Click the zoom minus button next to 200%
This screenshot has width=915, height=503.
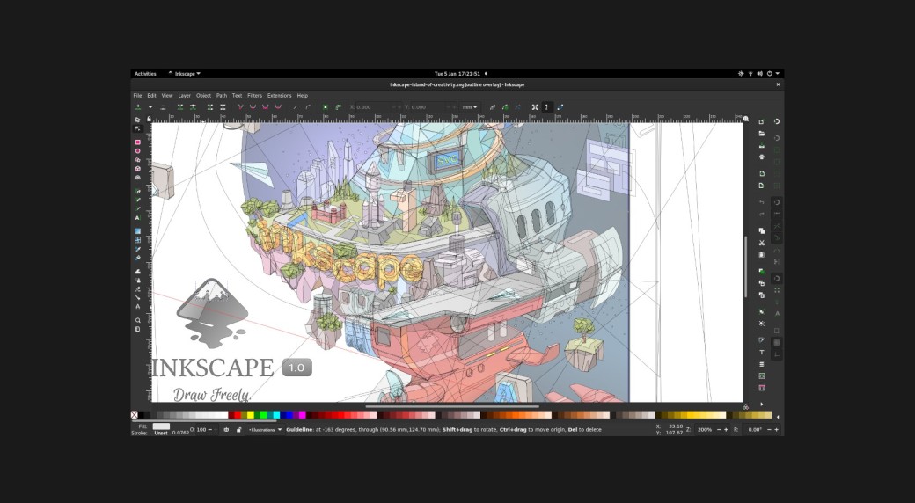[718, 430]
